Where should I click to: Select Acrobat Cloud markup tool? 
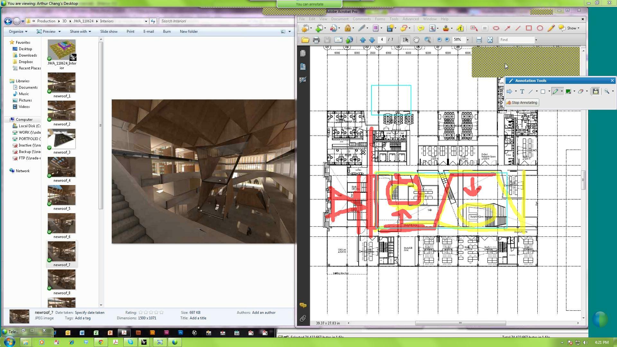[496, 28]
